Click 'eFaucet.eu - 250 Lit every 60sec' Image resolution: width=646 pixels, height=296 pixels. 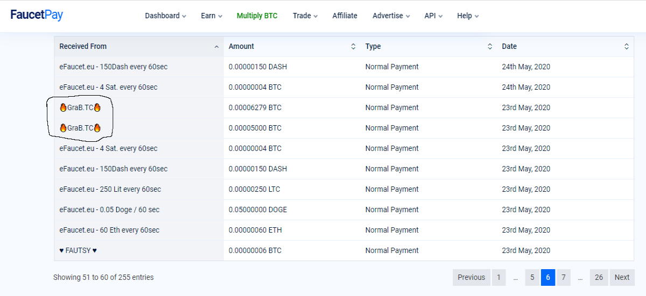(x=110, y=189)
